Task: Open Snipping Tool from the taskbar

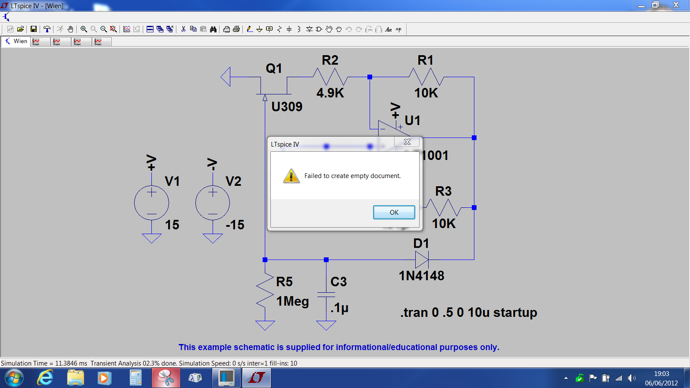Action: [166, 378]
